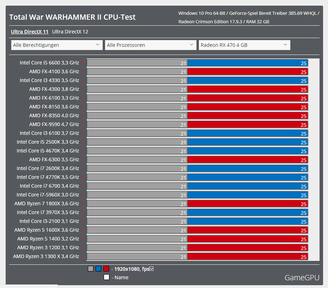
Task: Click the GameGPU logo link
Action: 302,277
